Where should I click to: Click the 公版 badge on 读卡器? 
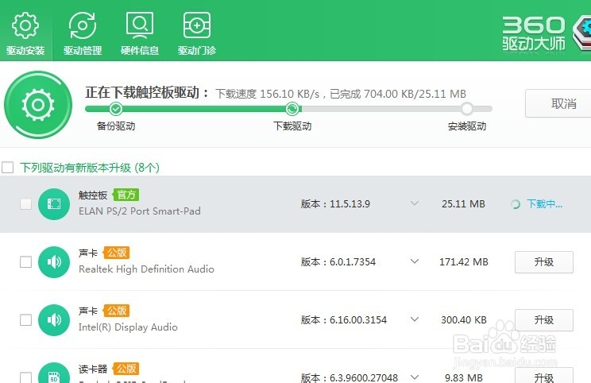[126, 368]
